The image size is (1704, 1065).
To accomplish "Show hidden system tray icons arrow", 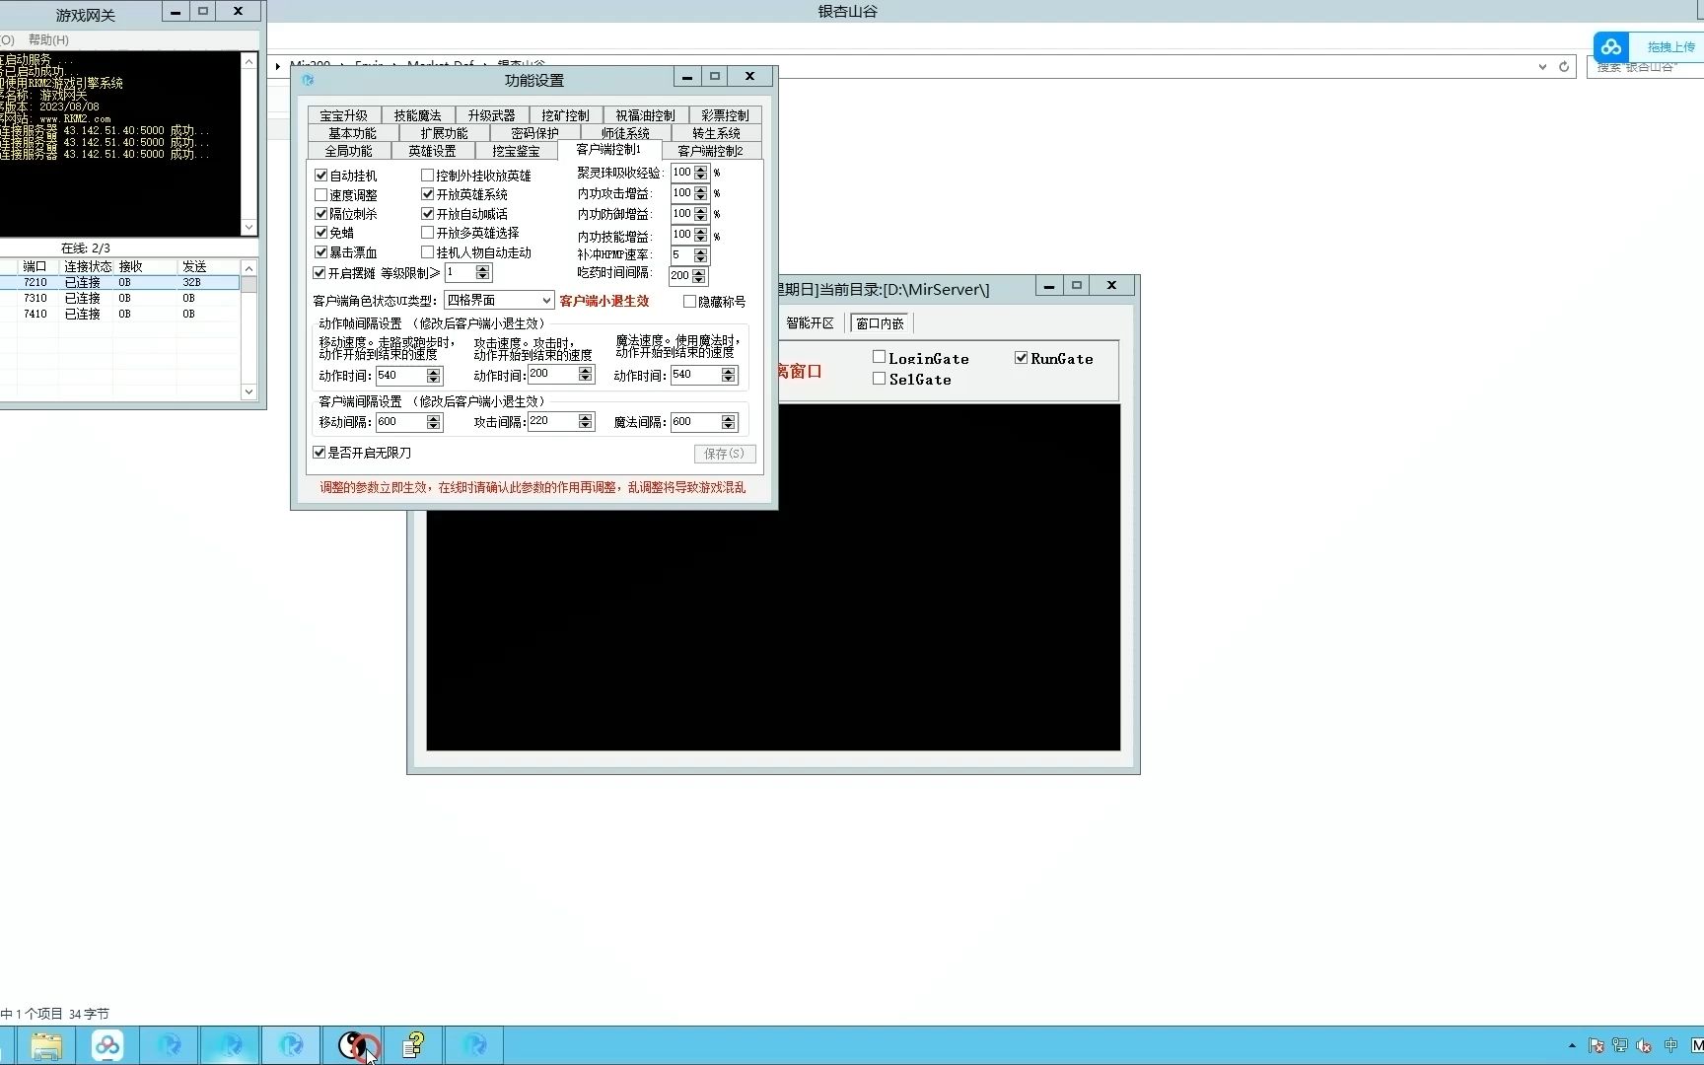I will [1572, 1045].
